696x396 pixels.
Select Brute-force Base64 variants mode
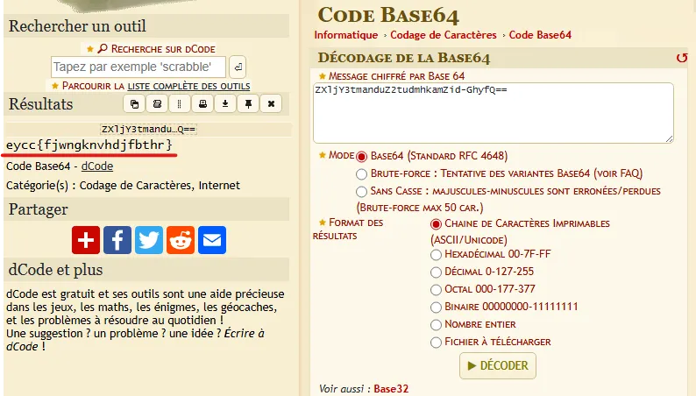(362, 173)
